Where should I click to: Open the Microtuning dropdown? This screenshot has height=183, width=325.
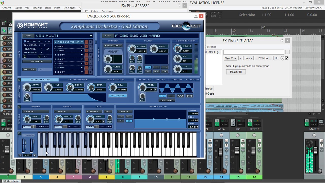click(x=113, y=45)
